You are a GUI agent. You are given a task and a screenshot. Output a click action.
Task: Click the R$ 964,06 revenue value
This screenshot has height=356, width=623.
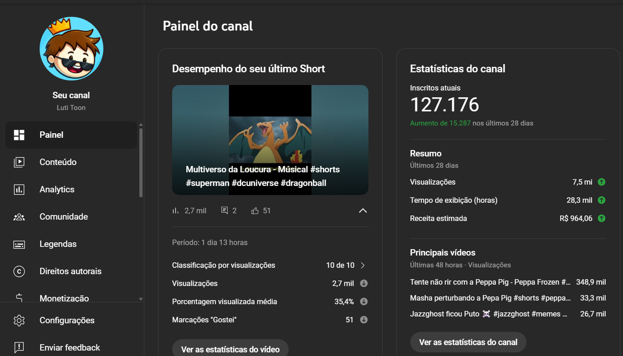[x=576, y=218]
